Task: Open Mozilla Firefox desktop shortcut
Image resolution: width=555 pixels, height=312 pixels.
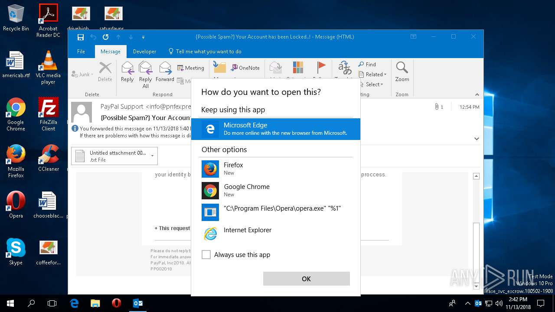Action: click(x=16, y=161)
